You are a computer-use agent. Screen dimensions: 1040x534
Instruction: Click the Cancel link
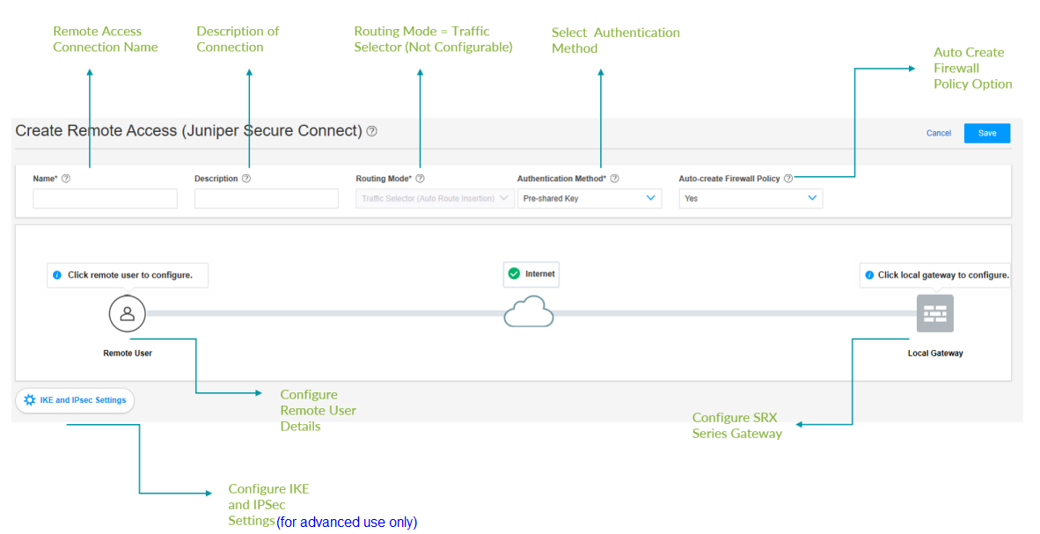(939, 134)
